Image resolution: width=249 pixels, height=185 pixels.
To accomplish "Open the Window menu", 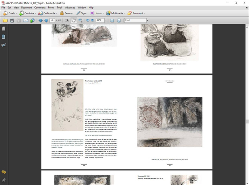I will (82, 7).
